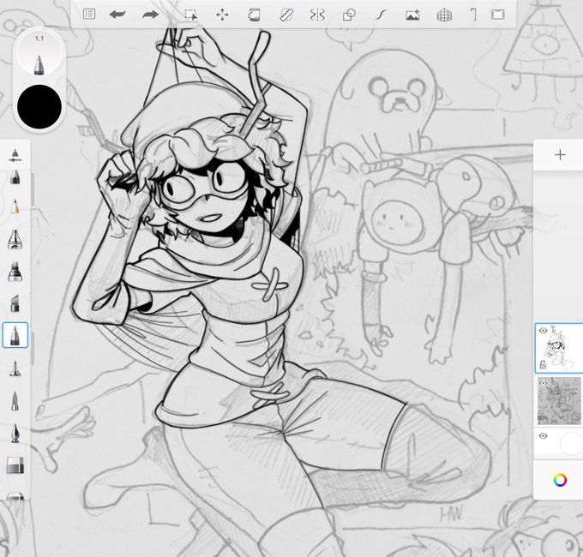Undo the last stroke
Image resolution: width=583 pixels, height=557 pixels.
pyautogui.click(x=117, y=15)
